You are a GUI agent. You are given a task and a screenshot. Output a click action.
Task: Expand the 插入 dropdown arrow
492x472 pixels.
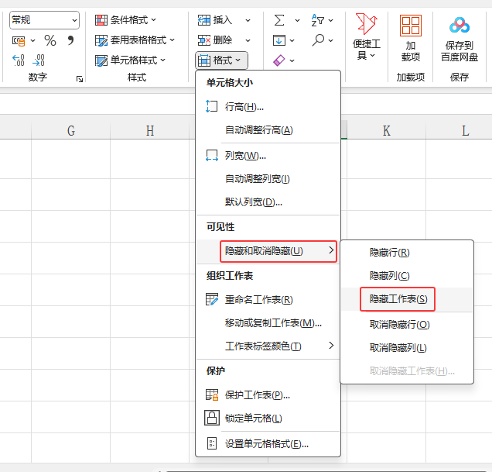click(248, 20)
